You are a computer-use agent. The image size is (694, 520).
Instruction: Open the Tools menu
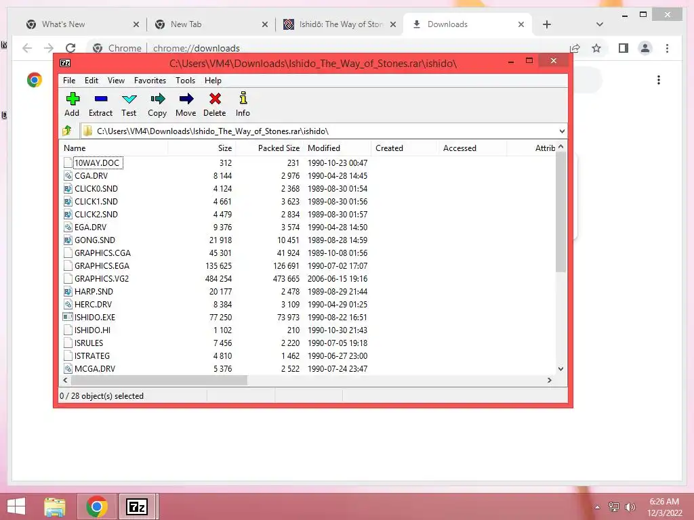(x=186, y=81)
